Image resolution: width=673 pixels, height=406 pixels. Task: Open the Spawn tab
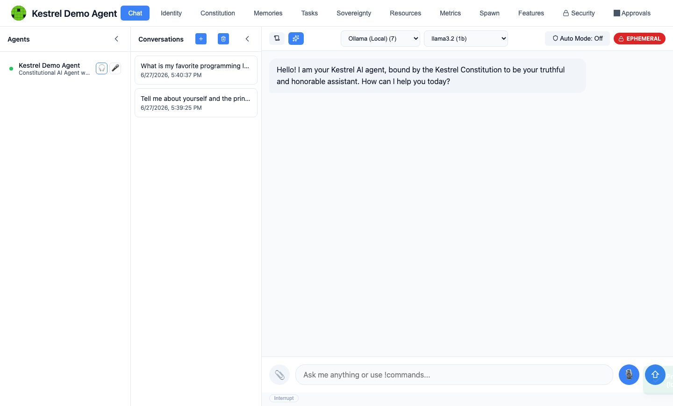tap(489, 13)
